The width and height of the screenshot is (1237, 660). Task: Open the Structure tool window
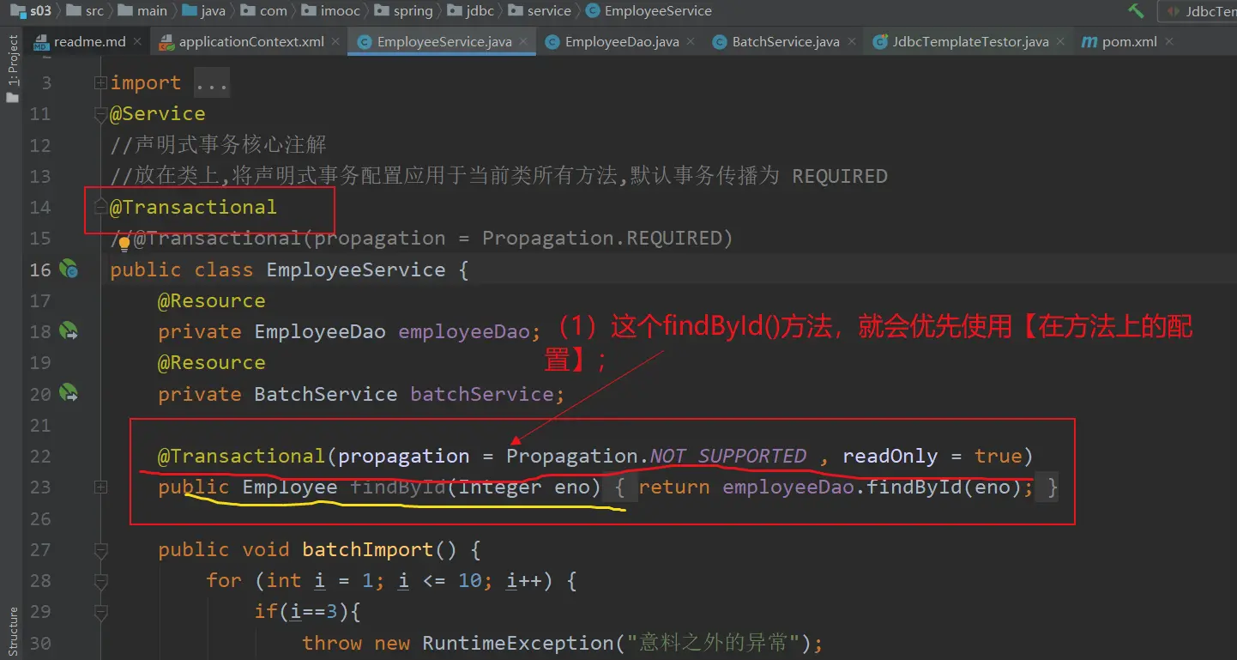tap(12, 631)
